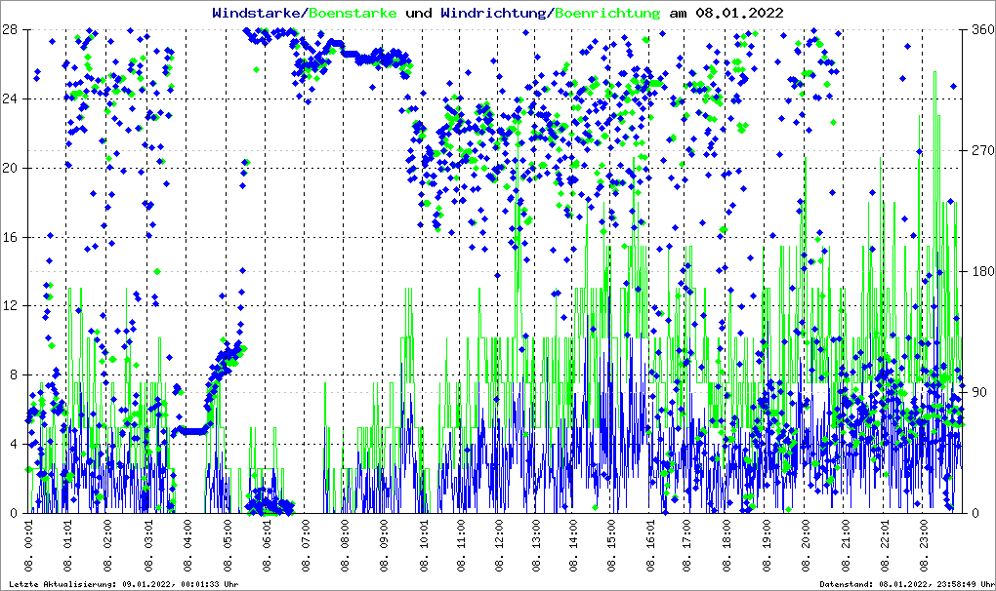The width and height of the screenshot is (996, 591).
Task: Click the green 'Boenstarke' title word
Action: tap(352, 13)
